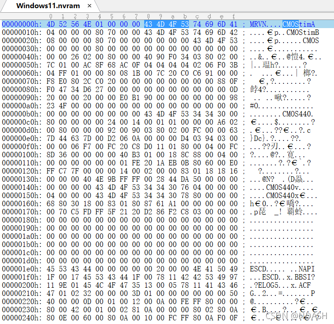334x324 pixels.
Task: Click offset label 00000000h
Action: point(22,24)
